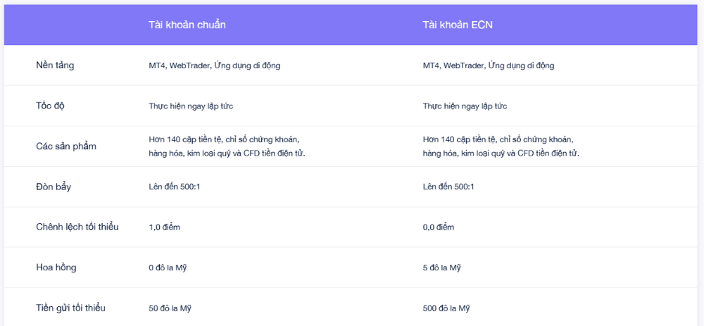Viewport: 704px width, 326px height.
Task: Click the "Tiền gửi tối thiểu" row label
Action: (71, 308)
